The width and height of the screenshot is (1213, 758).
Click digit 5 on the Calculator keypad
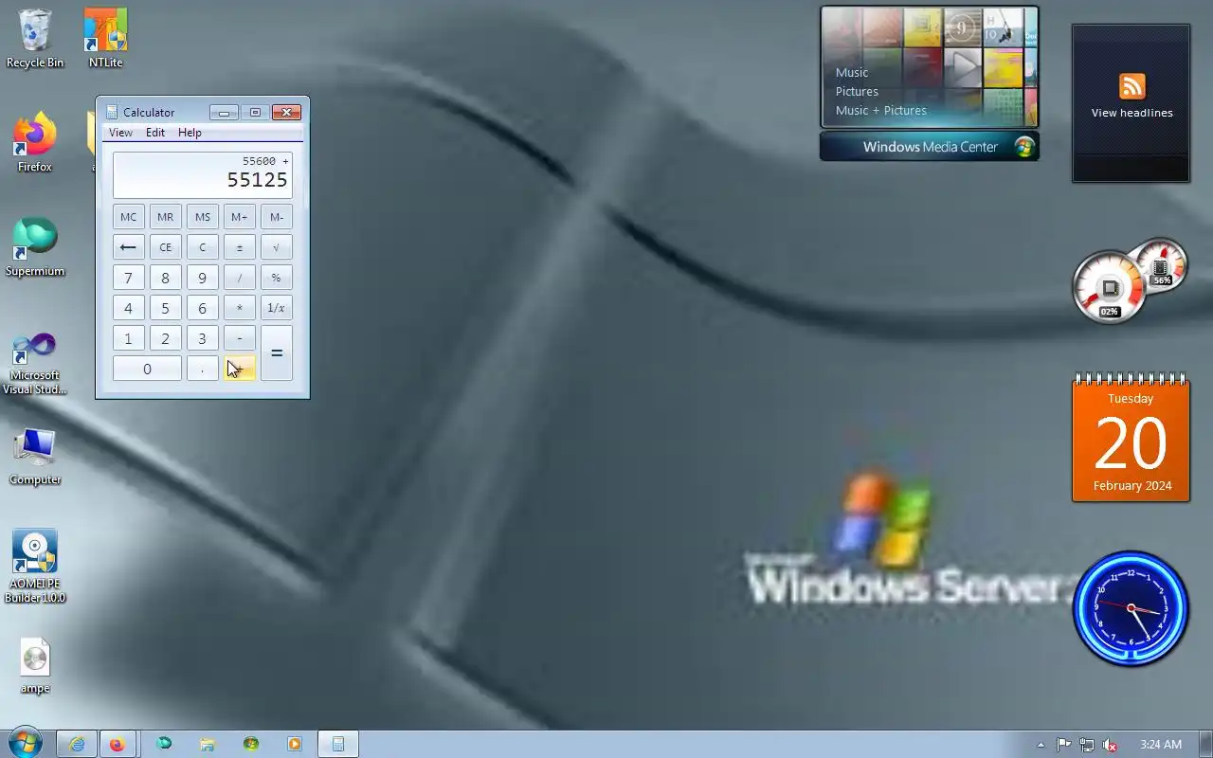(165, 308)
